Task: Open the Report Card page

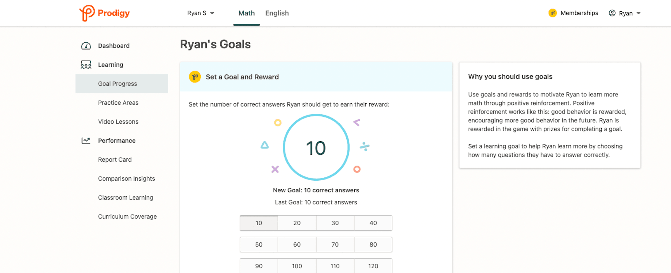Action: [115, 159]
